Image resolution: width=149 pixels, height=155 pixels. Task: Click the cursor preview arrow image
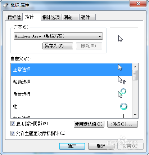coord(121,39)
